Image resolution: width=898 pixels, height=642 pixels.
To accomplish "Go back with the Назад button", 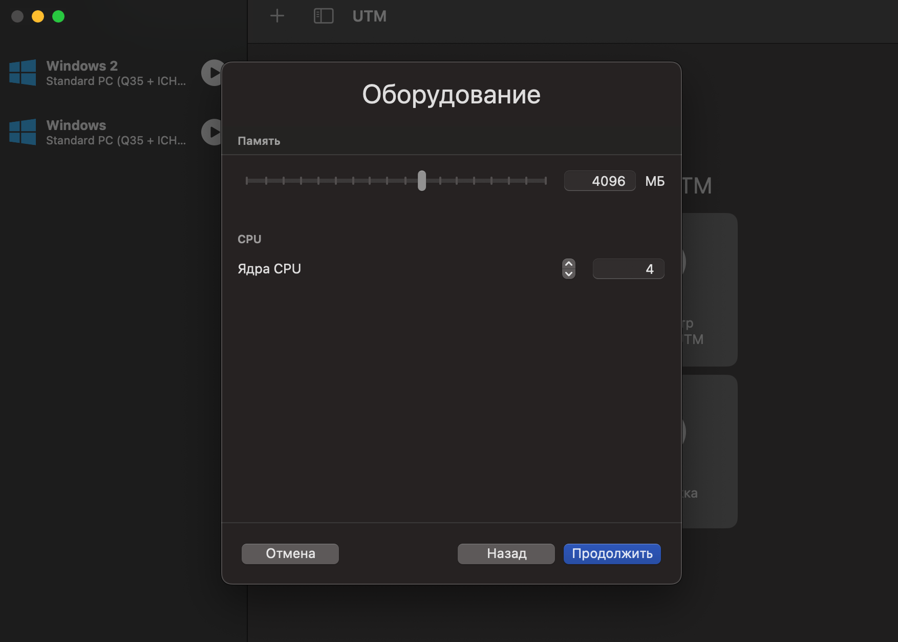I will (x=506, y=553).
